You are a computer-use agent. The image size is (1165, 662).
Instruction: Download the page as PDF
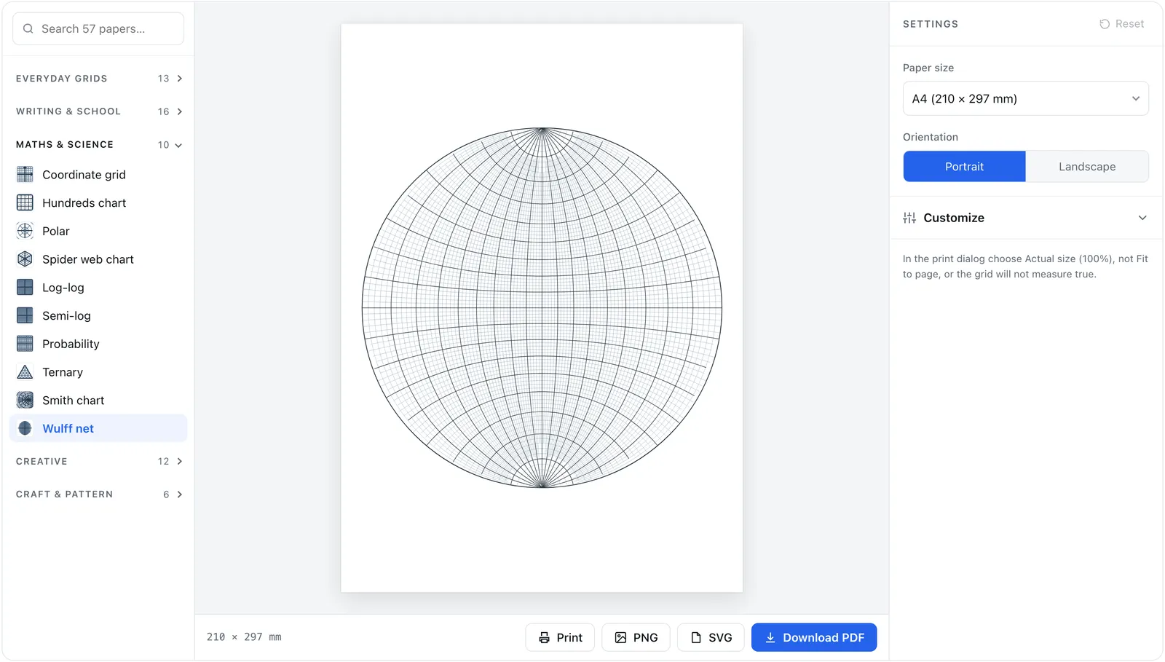[x=814, y=638]
